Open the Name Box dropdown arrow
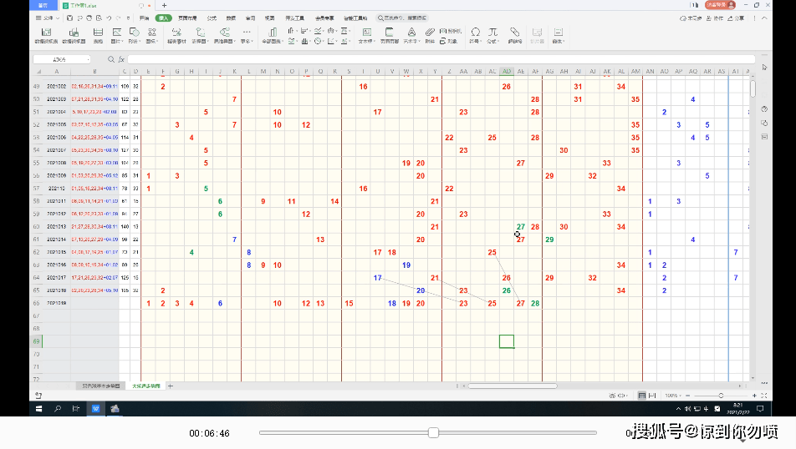Image resolution: width=796 pixels, height=449 pixels. click(89, 59)
